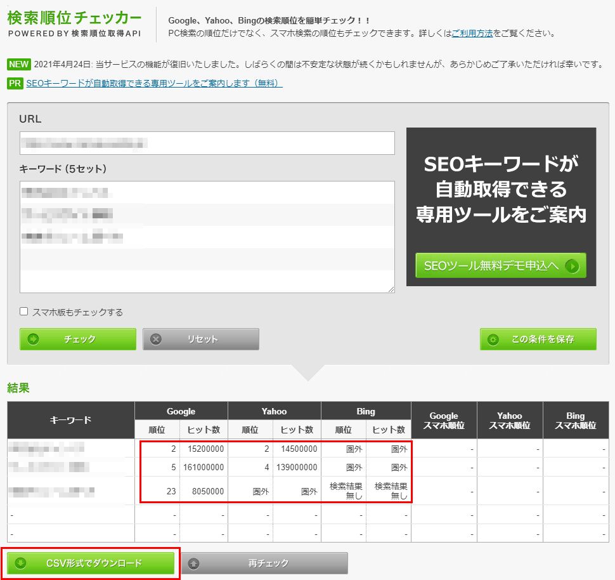Click the arrow icon on SEOツール無料デモ申込へ

[573, 267]
